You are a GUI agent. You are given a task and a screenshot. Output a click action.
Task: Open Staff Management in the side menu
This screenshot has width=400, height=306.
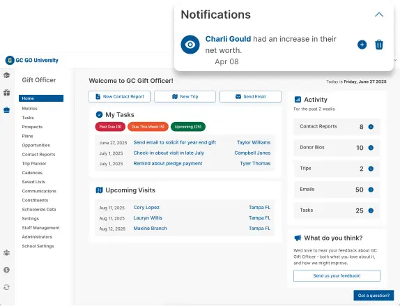coord(41,228)
